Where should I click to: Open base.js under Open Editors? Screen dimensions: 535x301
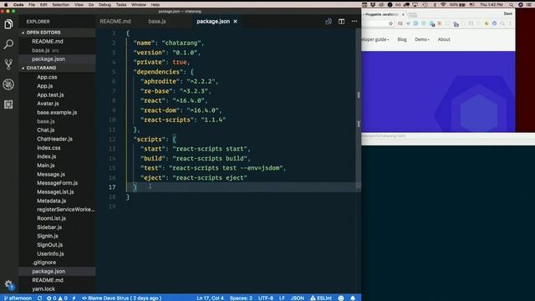(x=41, y=50)
